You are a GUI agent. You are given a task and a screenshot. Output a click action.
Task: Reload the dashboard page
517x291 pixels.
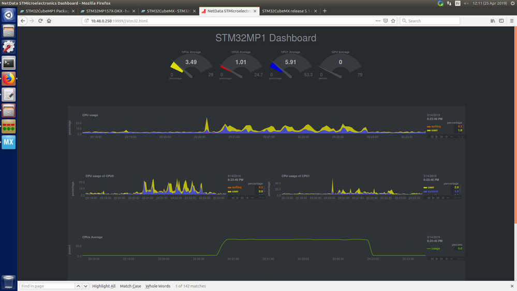(x=40, y=21)
